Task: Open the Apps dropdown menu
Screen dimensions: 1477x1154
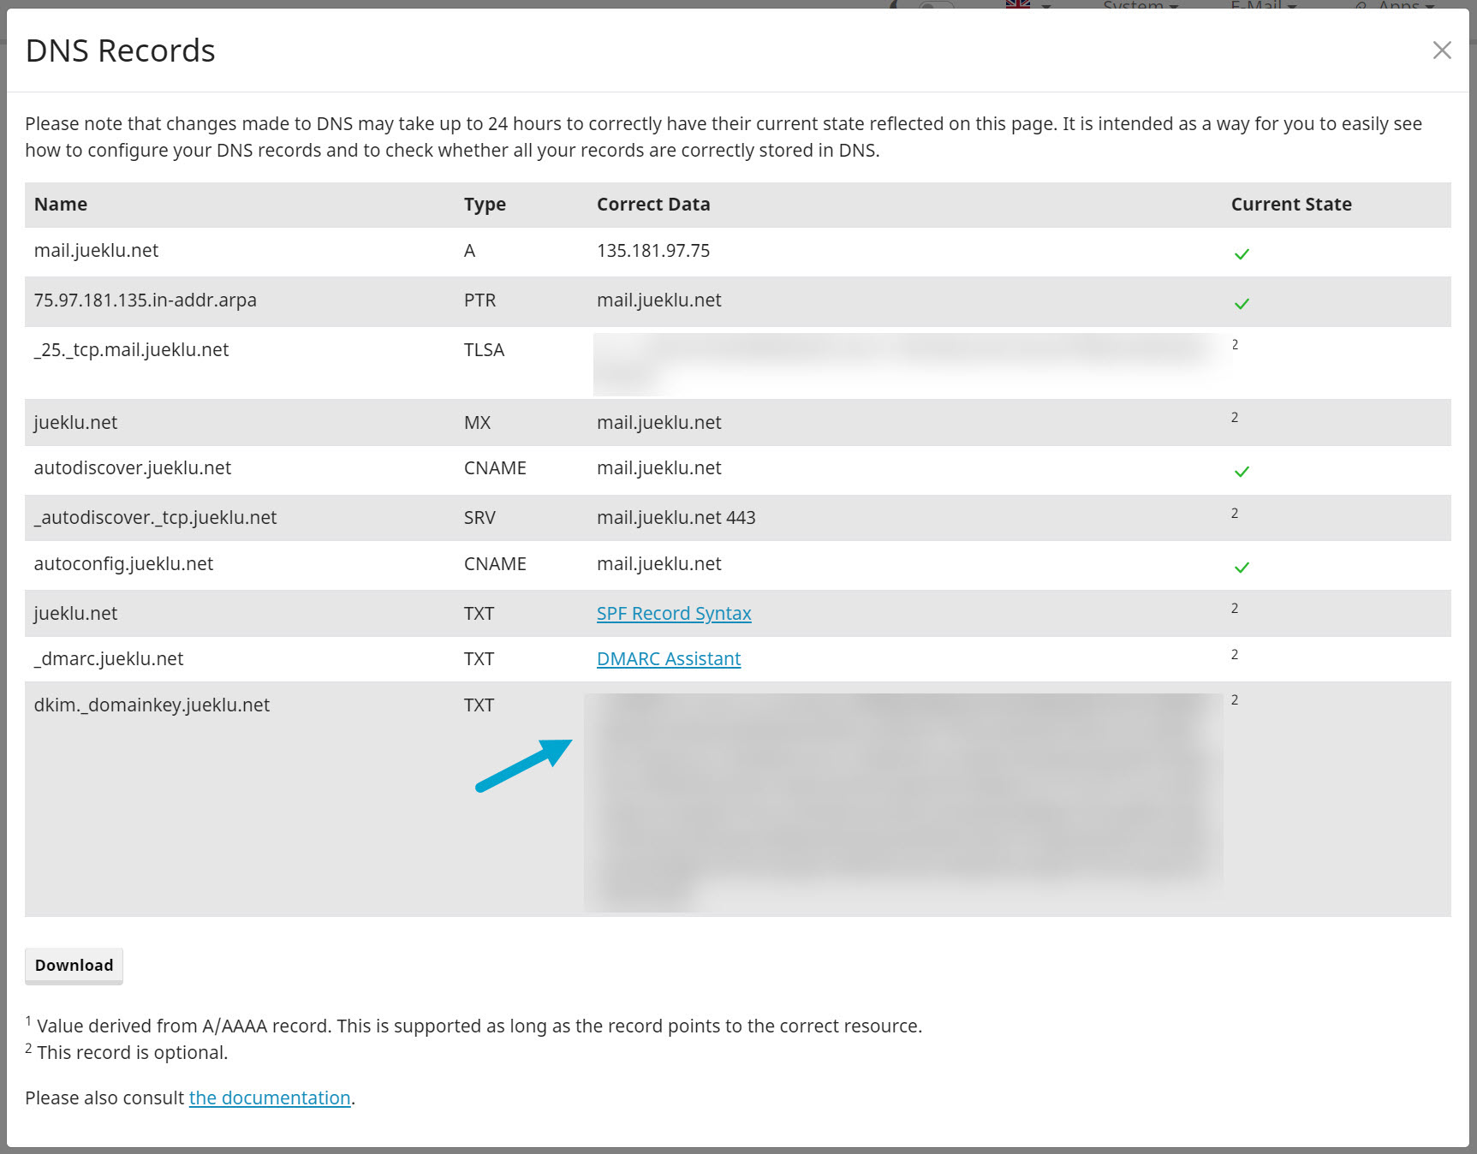Action: point(1398,5)
